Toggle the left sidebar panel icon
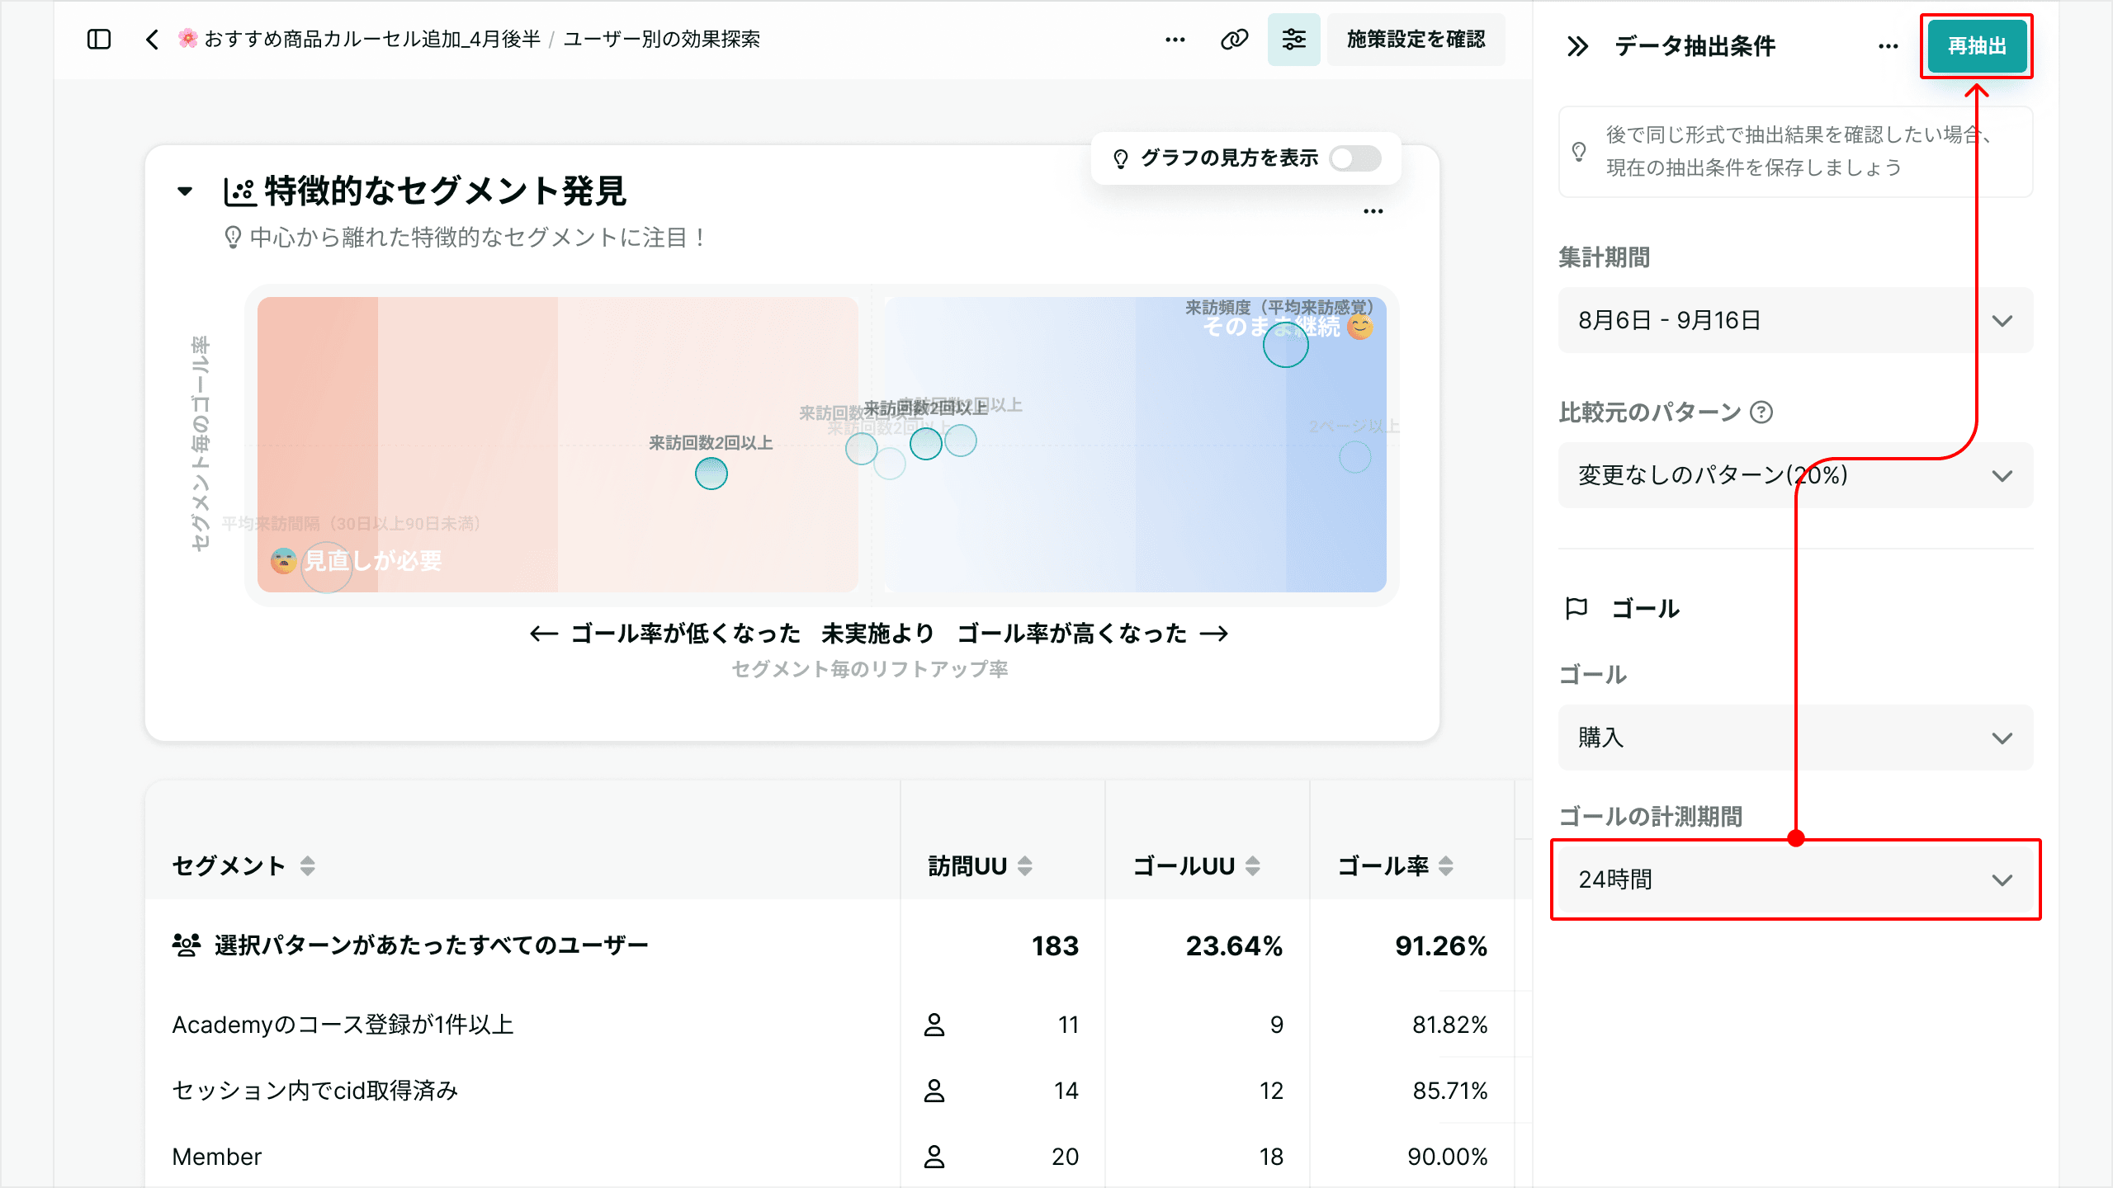The height and width of the screenshot is (1188, 2113). [99, 40]
